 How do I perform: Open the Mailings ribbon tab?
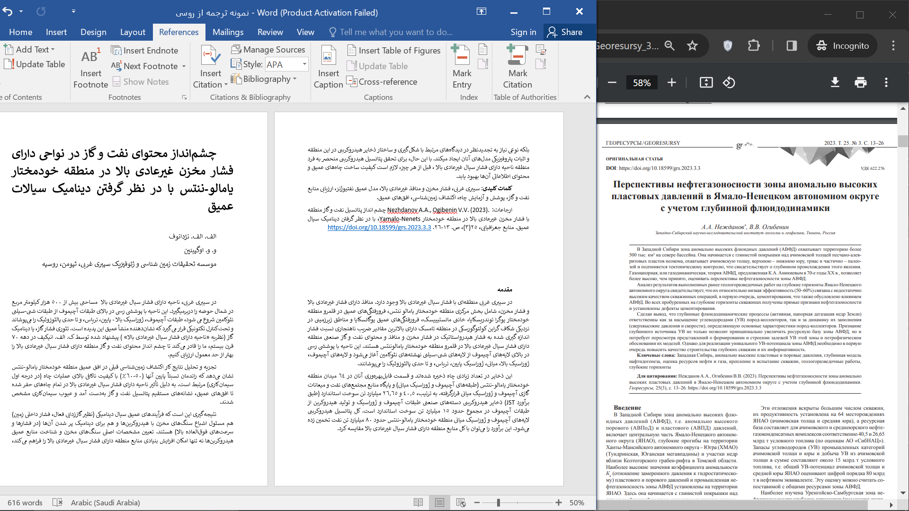(228, 32)
